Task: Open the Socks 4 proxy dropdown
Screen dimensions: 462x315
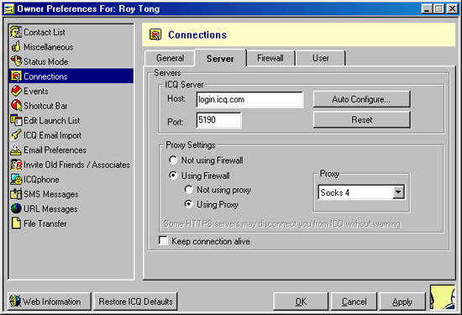Action: point(398,192)
